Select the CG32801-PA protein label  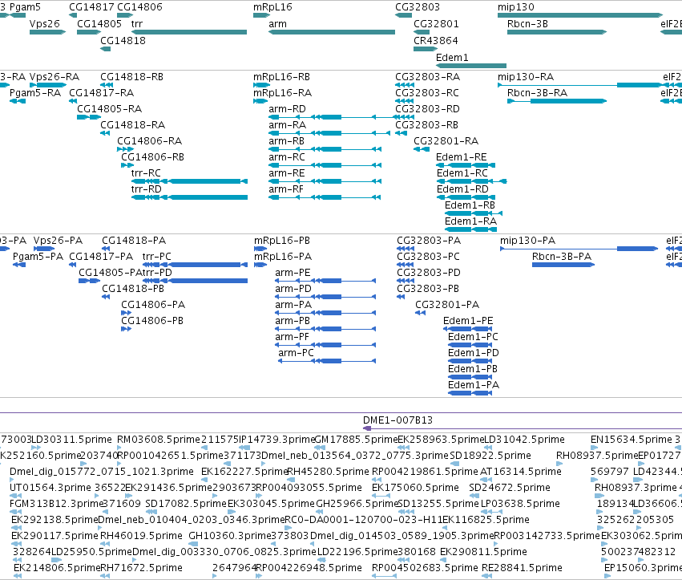[x=447, y=305]
